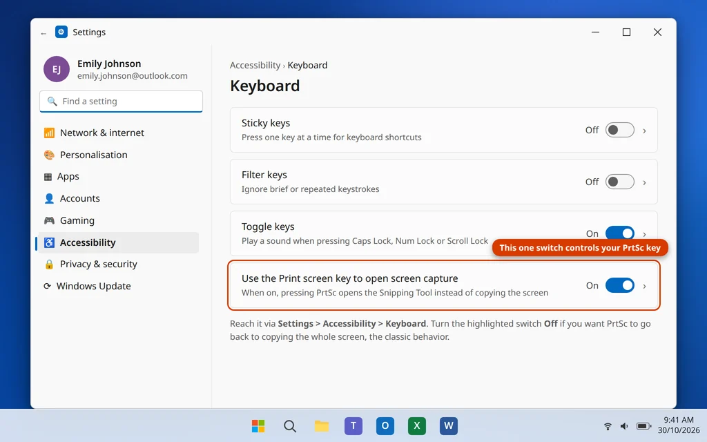Viewport: 707px width, 442px height.
Task: Open File Explorer from the taskbar
Action: point(322,425)
